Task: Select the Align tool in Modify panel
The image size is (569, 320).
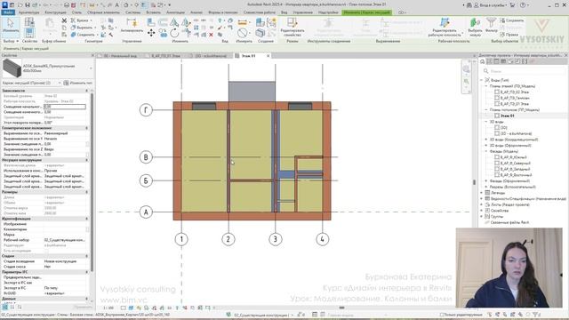Action: pyautogui.click(x=151, y=22)
